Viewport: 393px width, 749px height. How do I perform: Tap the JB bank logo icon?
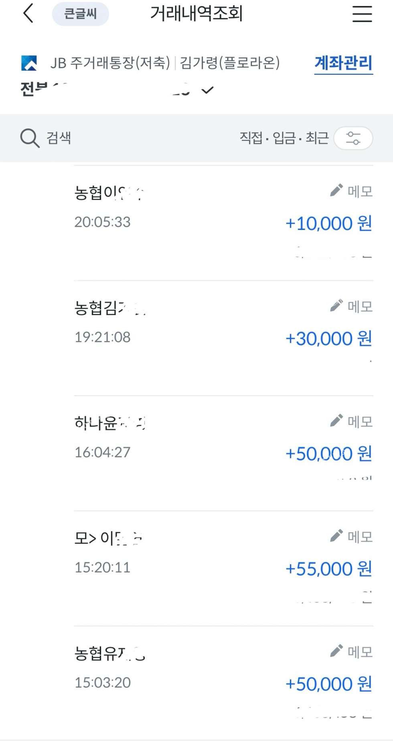pos(29,63)
